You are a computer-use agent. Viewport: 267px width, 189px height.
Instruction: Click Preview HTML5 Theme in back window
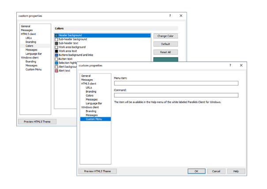[x=37, y=122]
